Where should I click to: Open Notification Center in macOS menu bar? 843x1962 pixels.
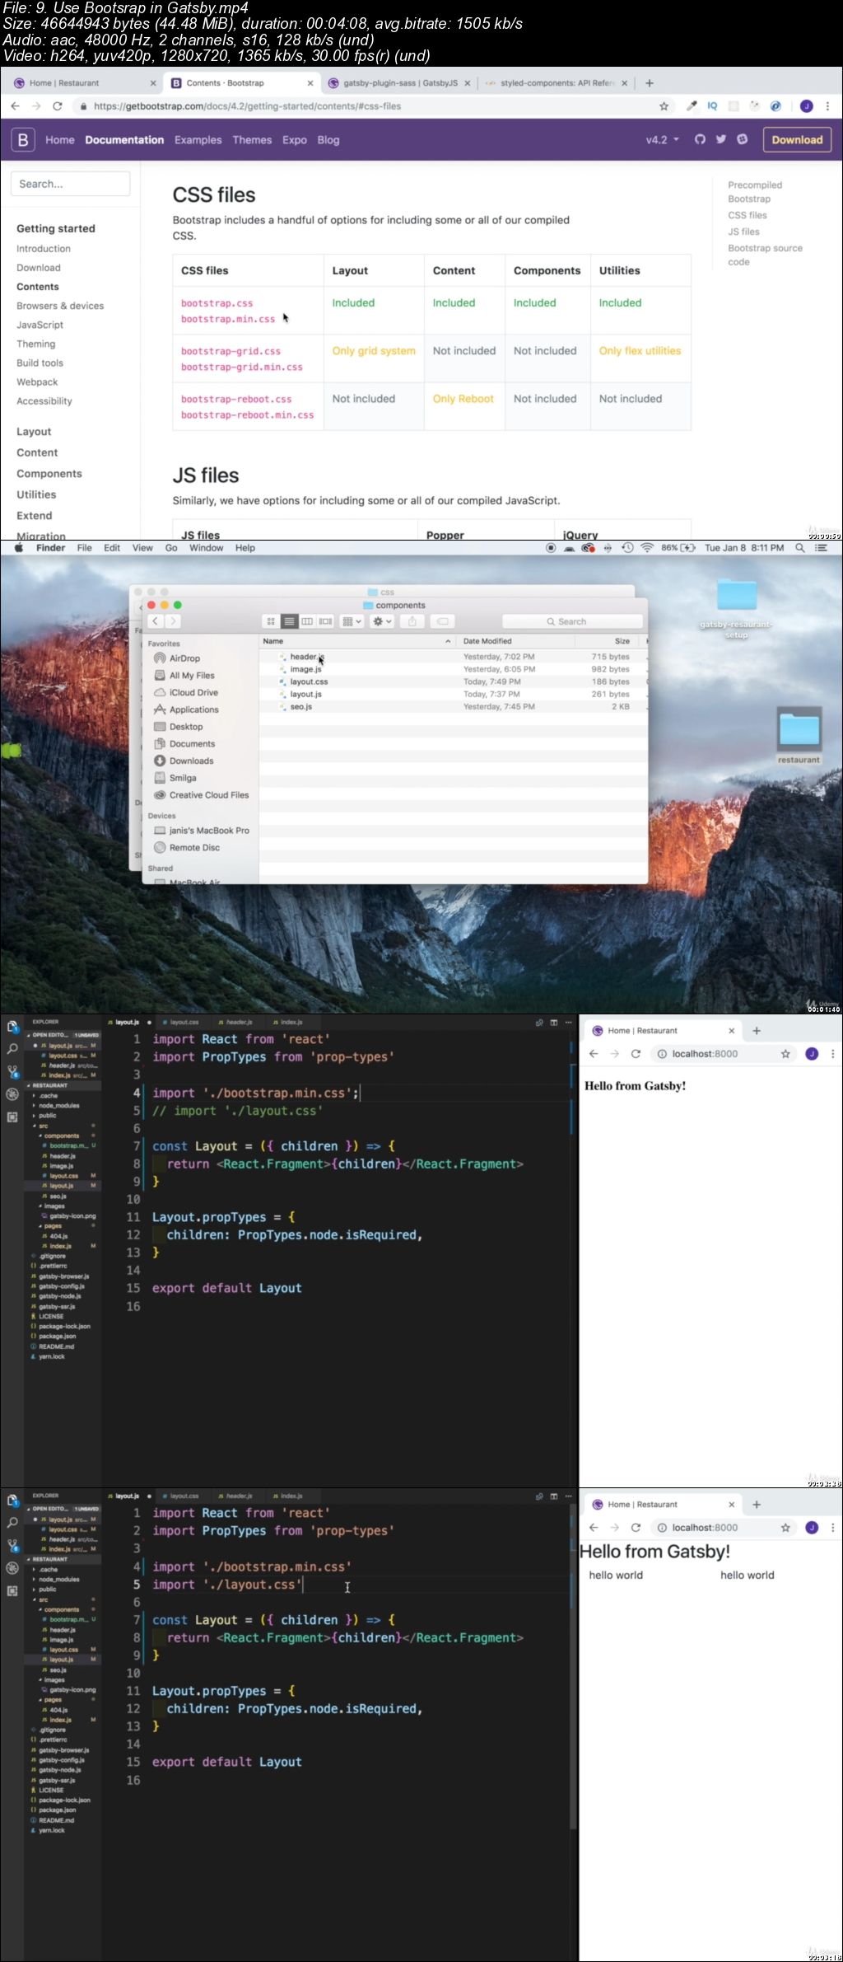[x=821, y=548]
